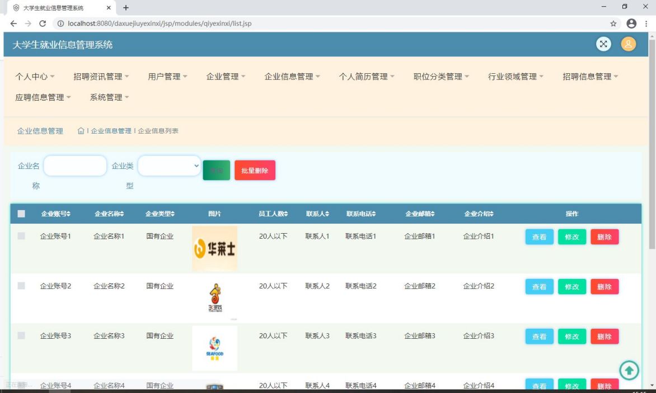This screenshot has height=393, width=656.
Task: Check the box for 企业账号3 row
Action: click(x=21, y=335)
